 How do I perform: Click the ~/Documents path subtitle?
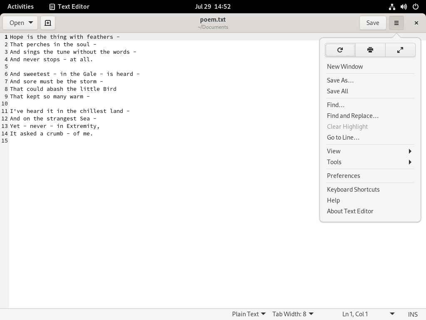pos(213,27)
